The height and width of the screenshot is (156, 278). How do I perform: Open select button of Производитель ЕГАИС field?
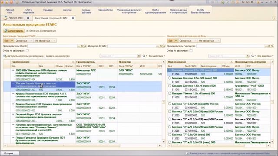pos(79,46)
